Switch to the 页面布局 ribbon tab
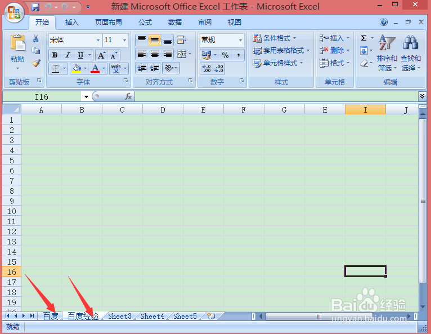Viewport: 431px width, 334px height. 108,23
